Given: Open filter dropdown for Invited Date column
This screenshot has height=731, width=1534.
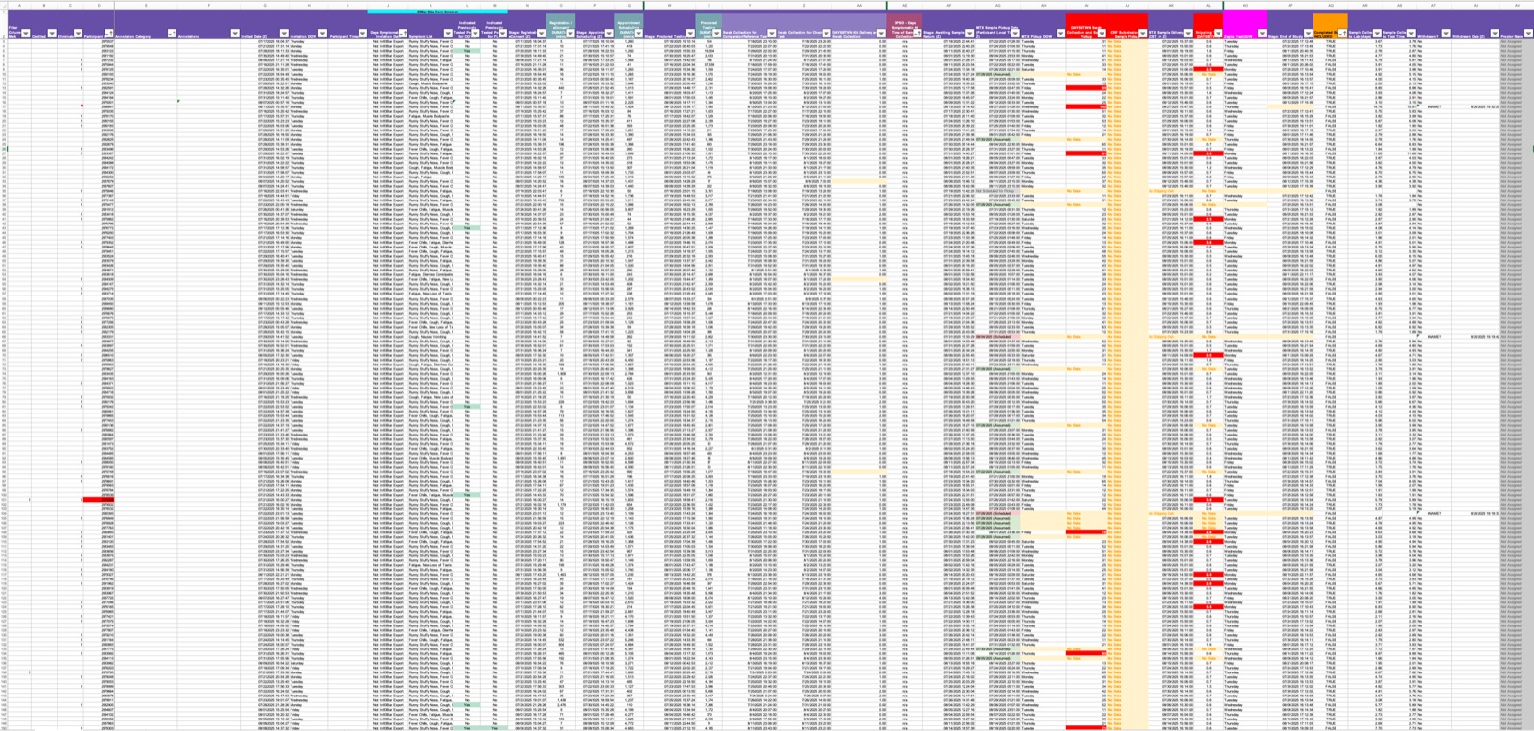Looking at the screenshot, I should point(284,34).
